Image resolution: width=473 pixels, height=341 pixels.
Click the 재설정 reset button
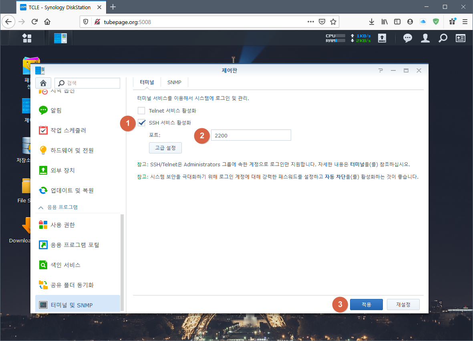403,305
